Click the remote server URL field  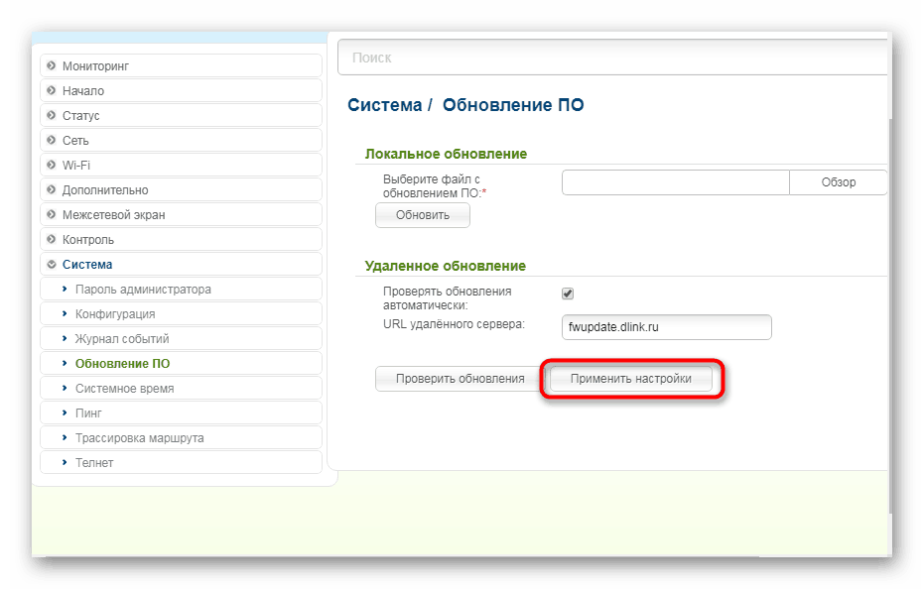coord(667,327)
